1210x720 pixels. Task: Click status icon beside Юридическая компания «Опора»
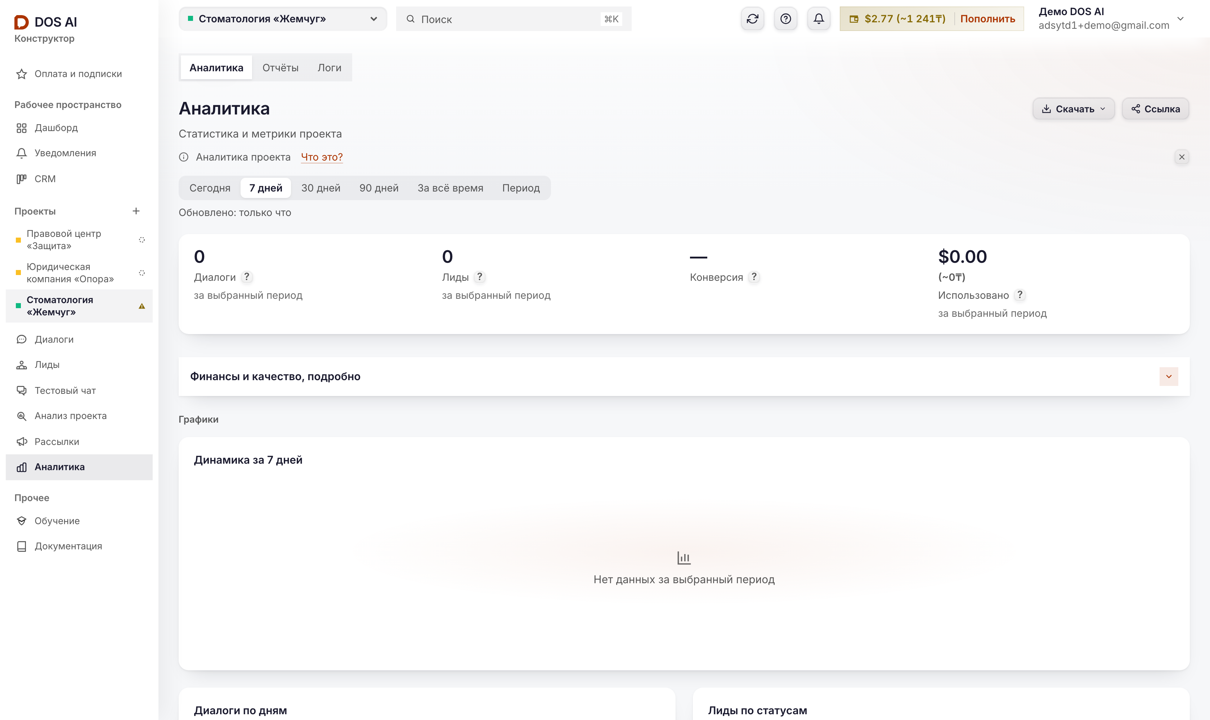click(142, 273)
